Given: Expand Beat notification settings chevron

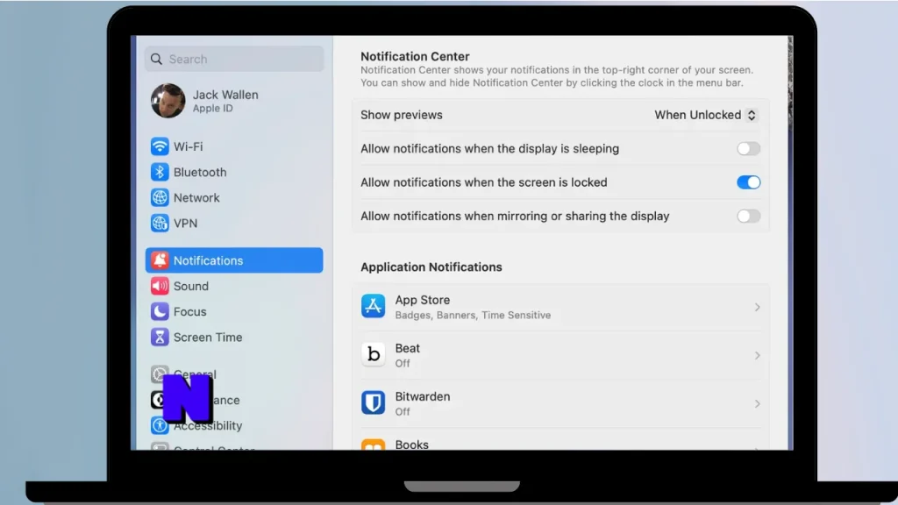Looking at the screenshot, I should coord(757,356).
